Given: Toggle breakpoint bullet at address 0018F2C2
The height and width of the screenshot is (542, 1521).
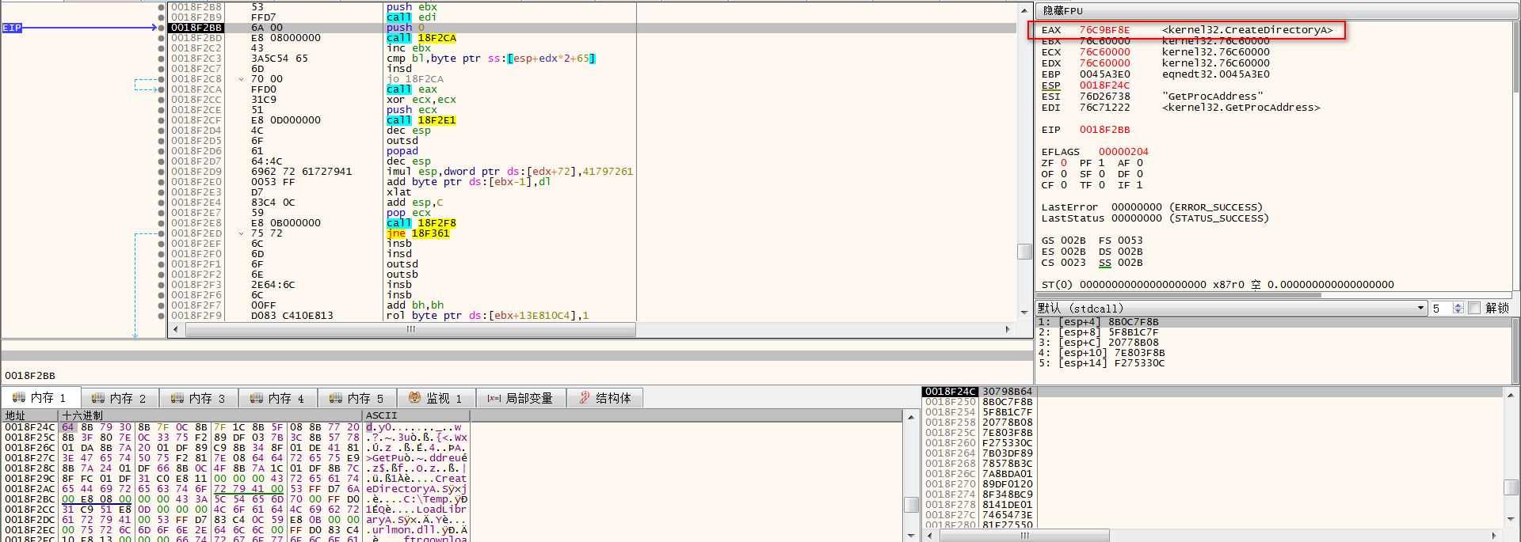Looking at the screenshot, I should [162, 48].
